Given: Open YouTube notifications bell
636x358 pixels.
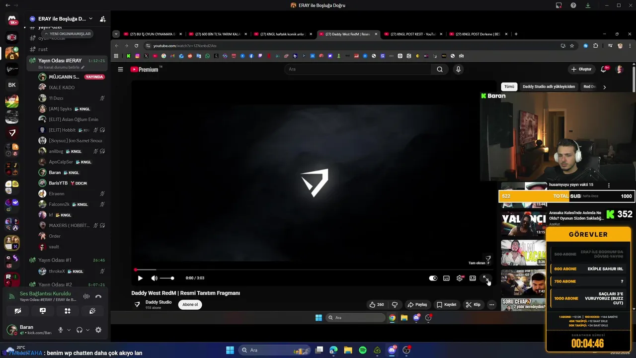Looking at the screenshot, I should point(604,69).
